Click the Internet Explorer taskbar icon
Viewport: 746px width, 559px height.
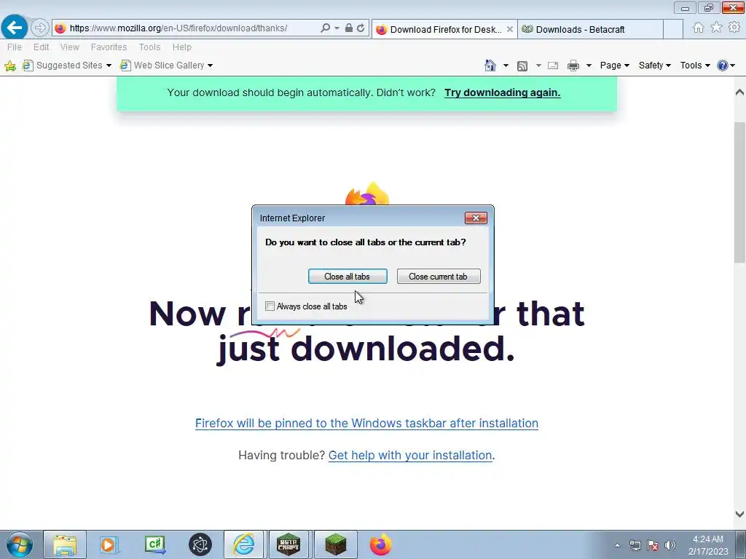click(x=243, y=544)
